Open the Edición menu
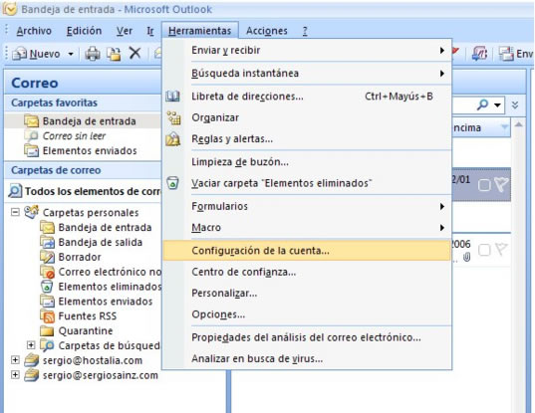535x413 pixels. coord(84,31)
